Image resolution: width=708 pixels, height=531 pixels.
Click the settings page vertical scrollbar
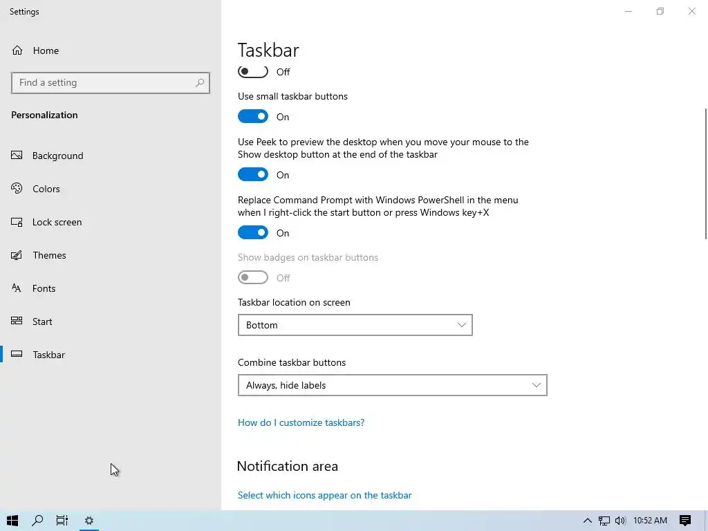(706, 174)
